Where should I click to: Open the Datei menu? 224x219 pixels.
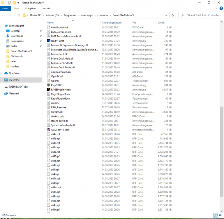(5, 8)
